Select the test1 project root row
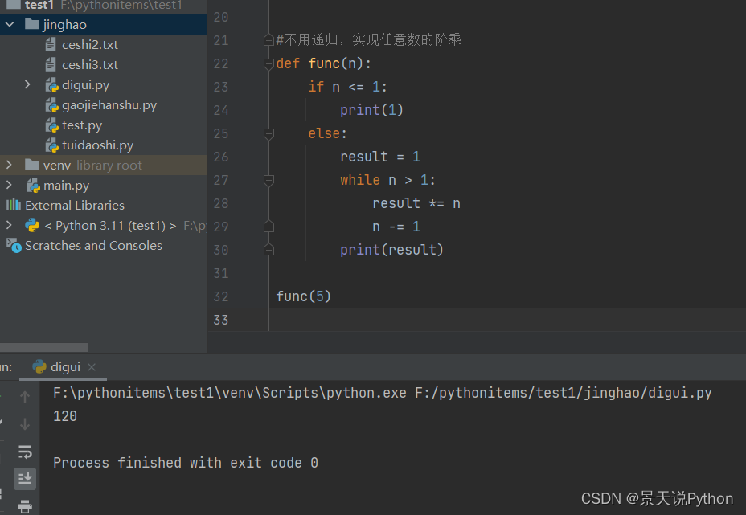Viewport: 746px width, 515px height. (104, 6)
